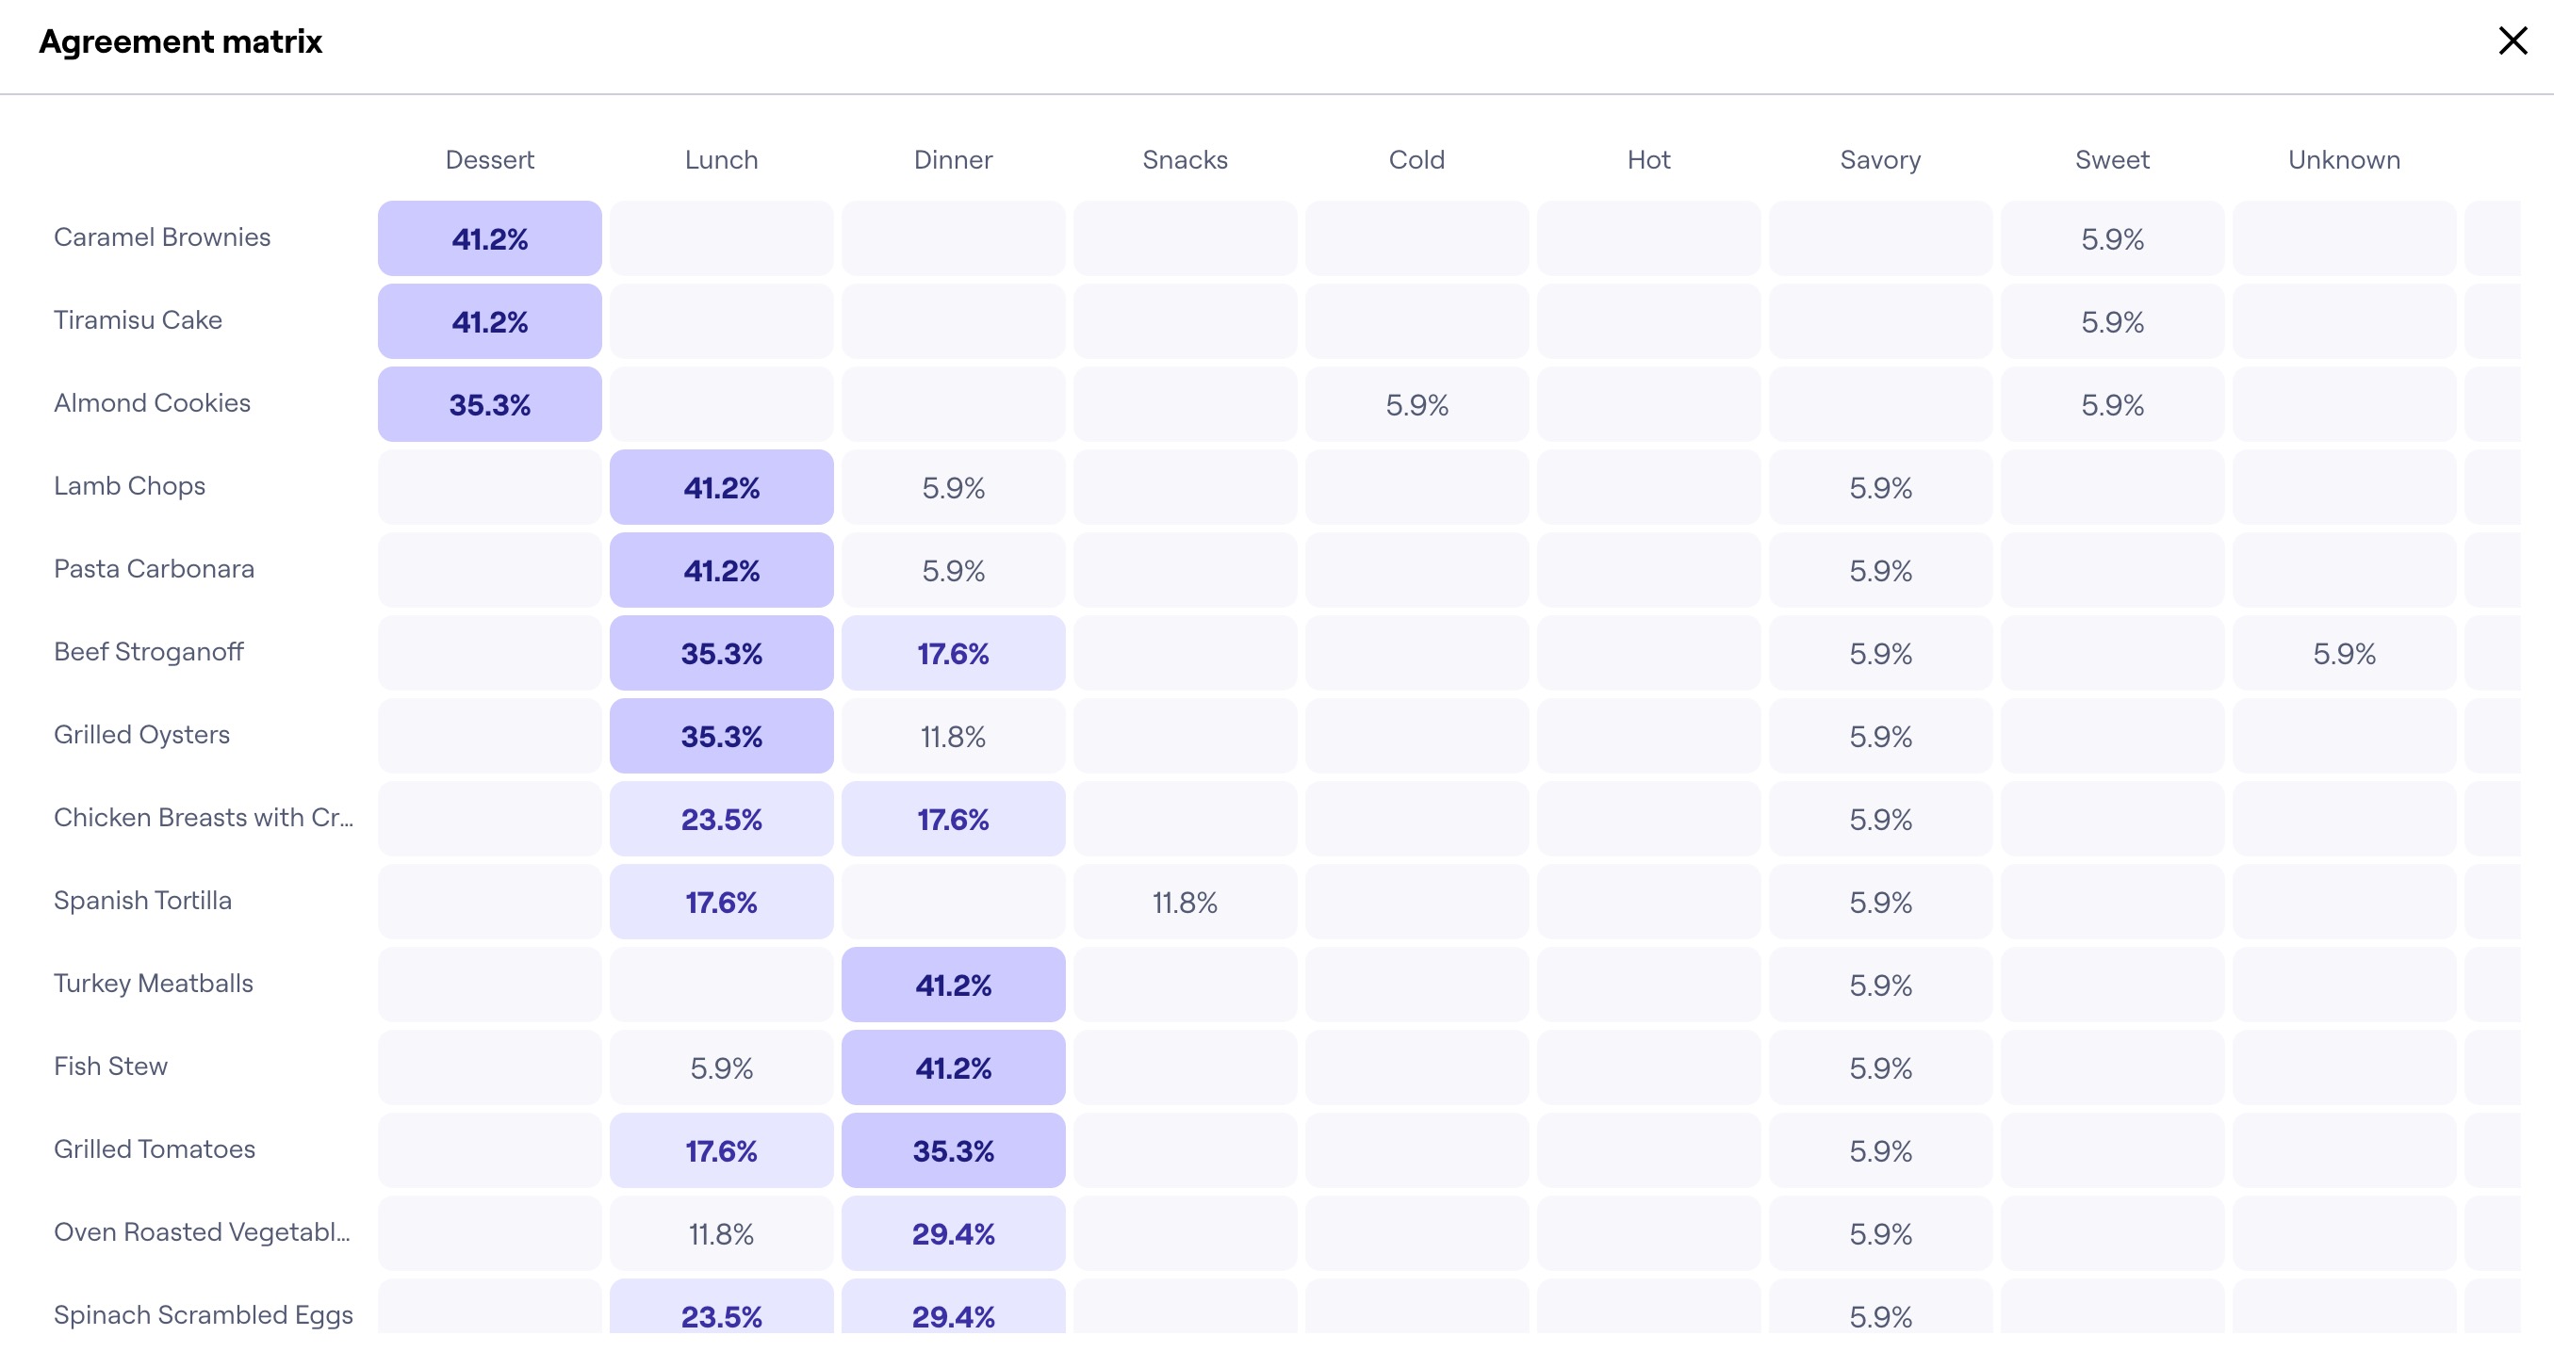
Task: Select the Lunch column header
Action: tap(721, 158)
